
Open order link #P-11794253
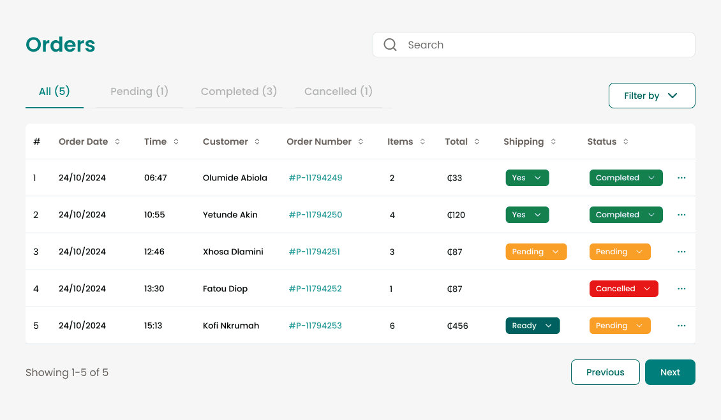click(x=315, y=326)
